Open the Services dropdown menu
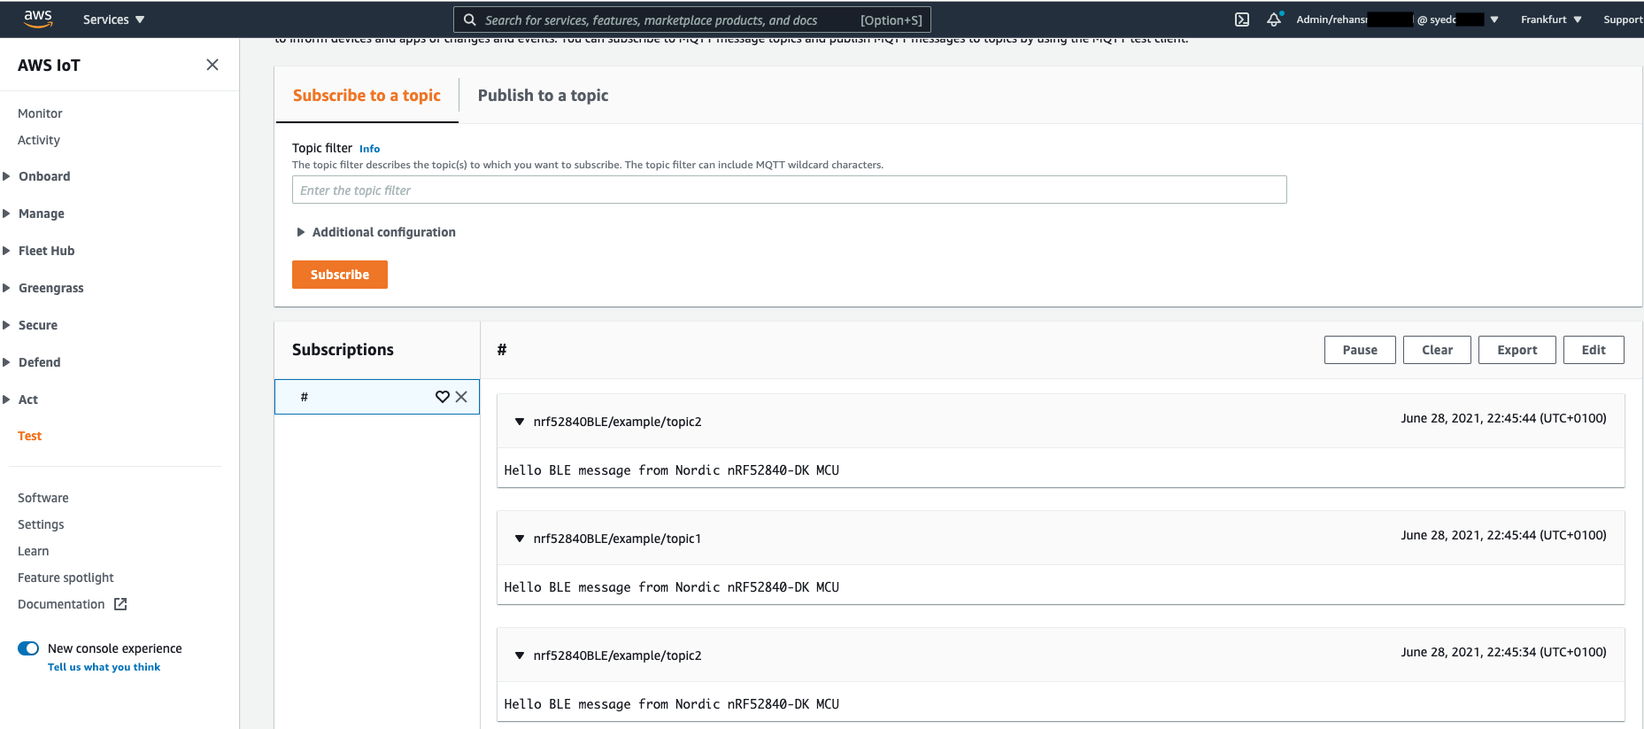 [113, 19]
